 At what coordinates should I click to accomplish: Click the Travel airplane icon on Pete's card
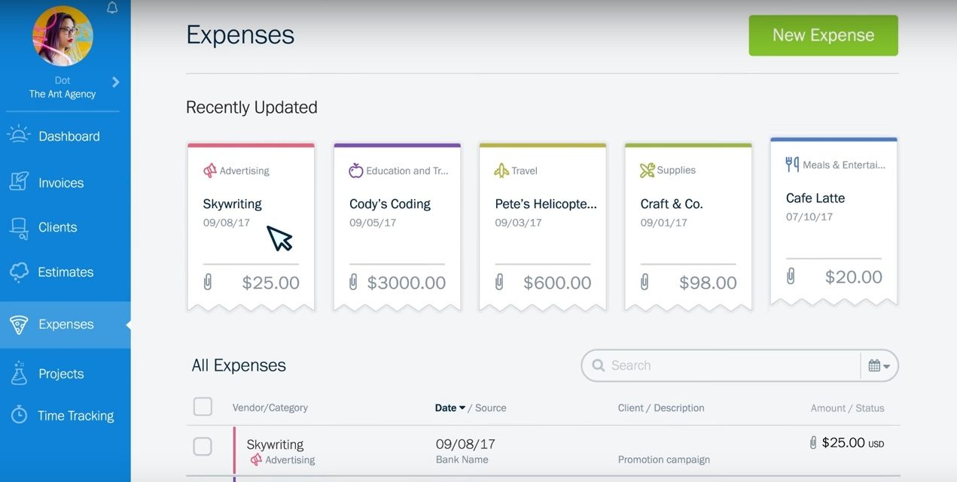[502, 170]
